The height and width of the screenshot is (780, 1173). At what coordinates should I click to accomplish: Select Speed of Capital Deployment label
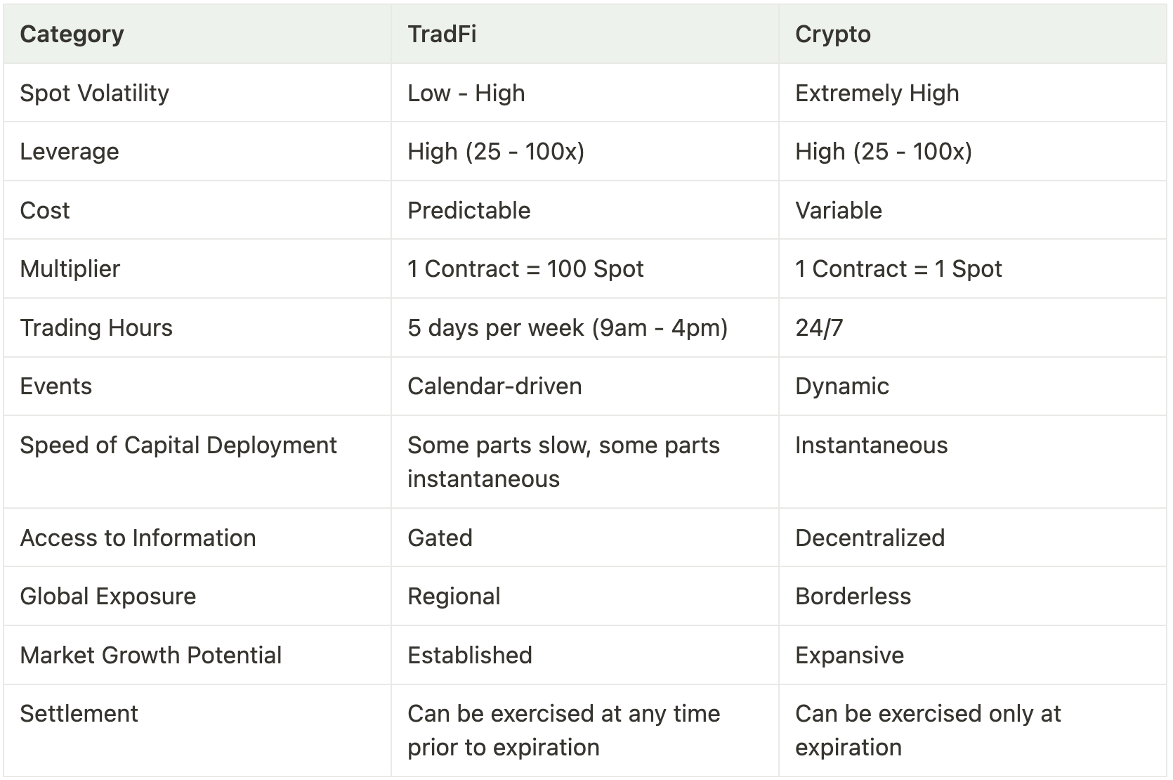coord(178,446)
